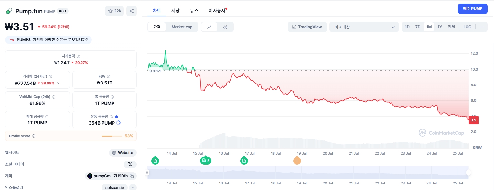Set chart range to 1D
This screenshot has width=494, height=190.
407,27
